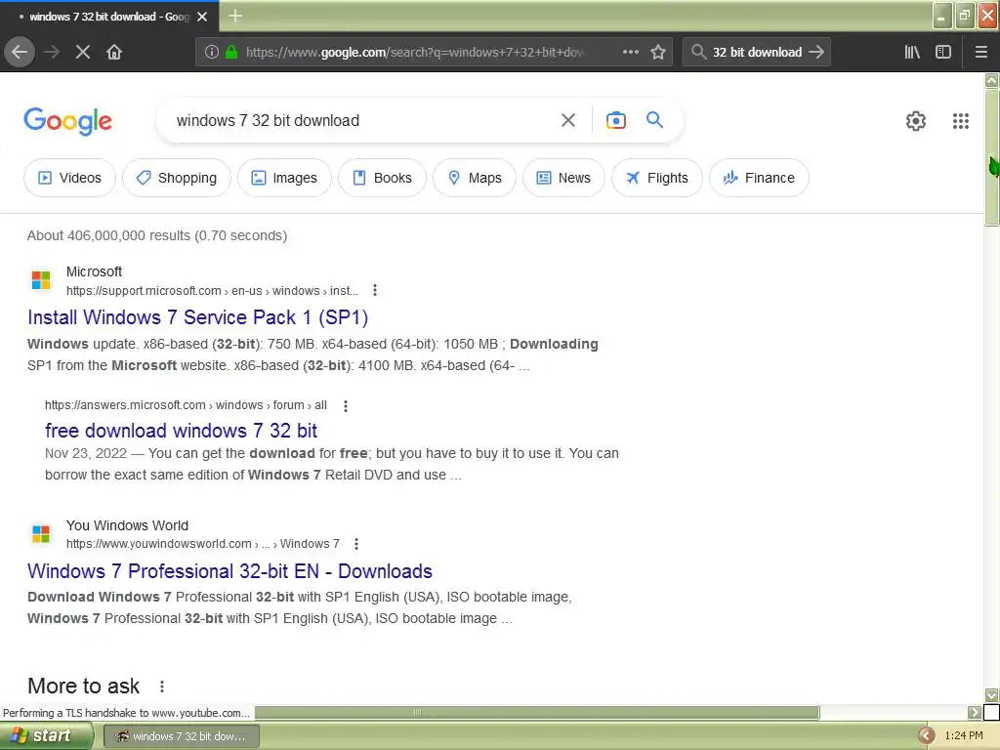
Task: Open Google settings gear
Action: pos(916,120)
